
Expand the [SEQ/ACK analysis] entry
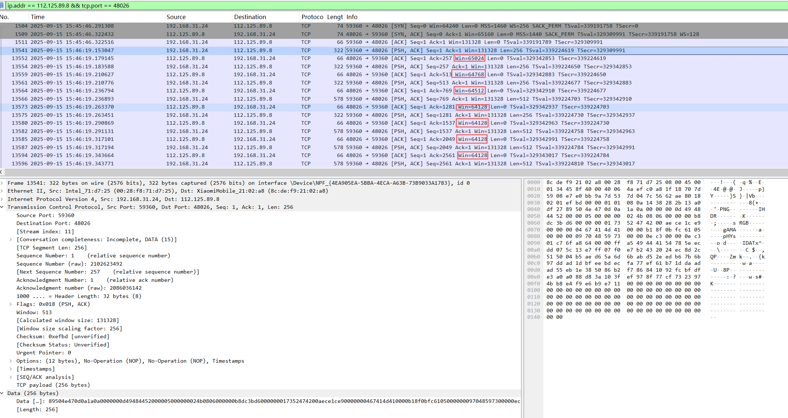click(11, 377)
